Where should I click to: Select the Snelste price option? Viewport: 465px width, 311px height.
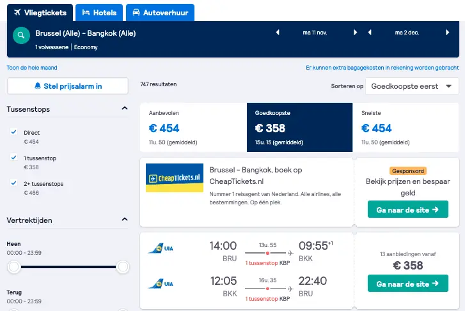point(406,127)
